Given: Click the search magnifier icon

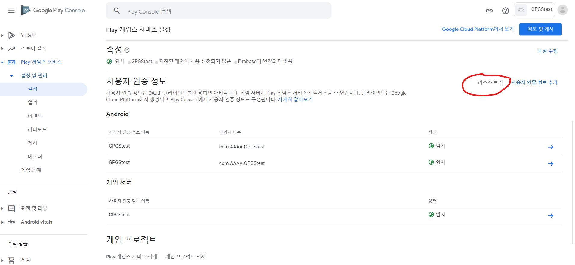Looking at the screenshot, I should pos(117,11).
